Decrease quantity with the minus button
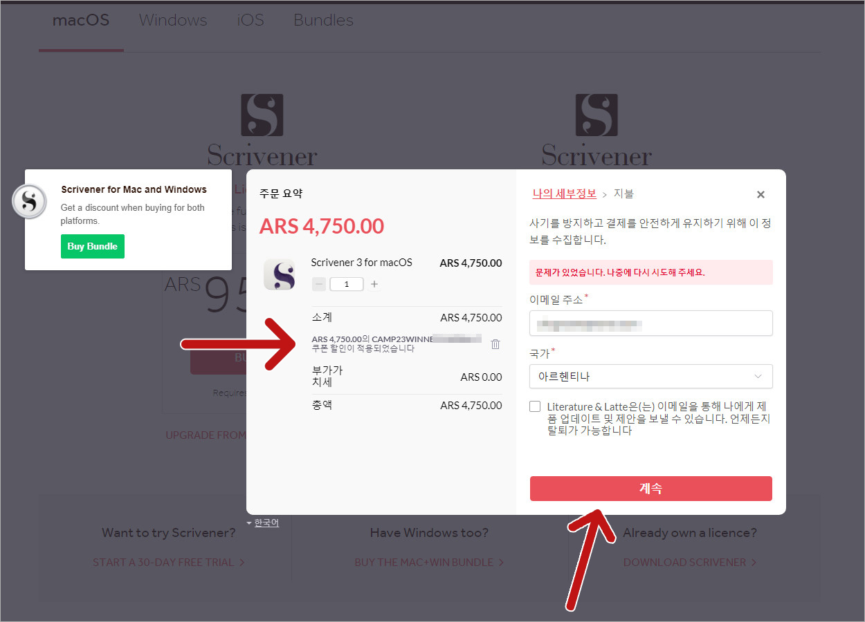Screen dimensions: 865x622 [x=319, y=284]
